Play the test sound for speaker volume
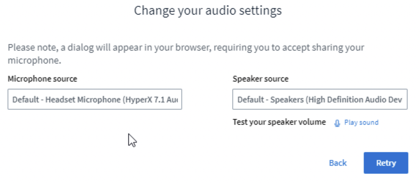The height and width of the screenshot is (183, 420). coord(361,122)
